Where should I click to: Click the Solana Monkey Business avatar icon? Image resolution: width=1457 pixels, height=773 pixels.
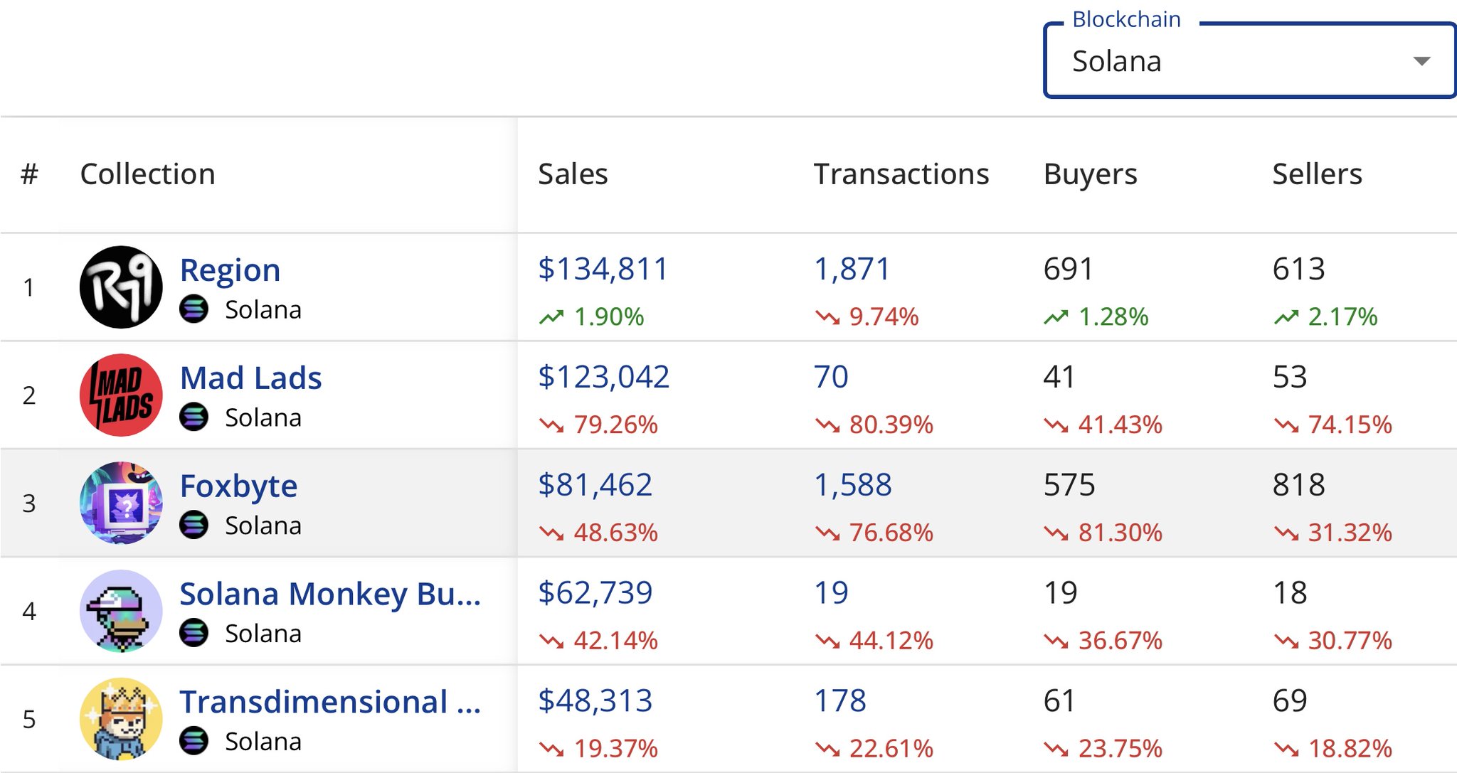pos(121,611)
